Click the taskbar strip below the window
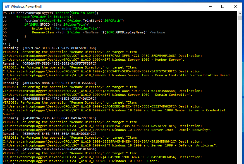Screen dimensions: 244x164 coord(122,163)
